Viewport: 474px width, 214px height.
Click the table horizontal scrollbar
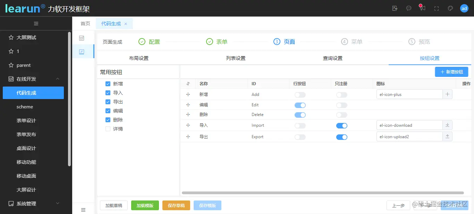(323, 193)
